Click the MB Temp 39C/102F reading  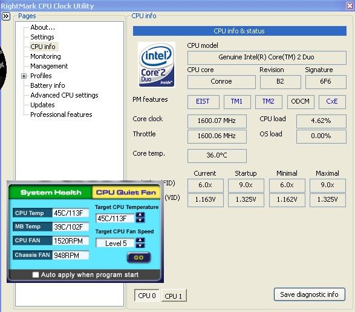point(71,227)
